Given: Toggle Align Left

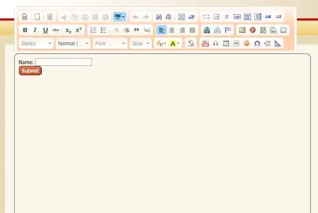Looking at the screenshot, I should [x=161, y=31].
